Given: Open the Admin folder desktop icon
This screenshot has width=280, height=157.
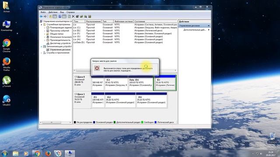Looking at the screenshot, I should tap(7, 7).
